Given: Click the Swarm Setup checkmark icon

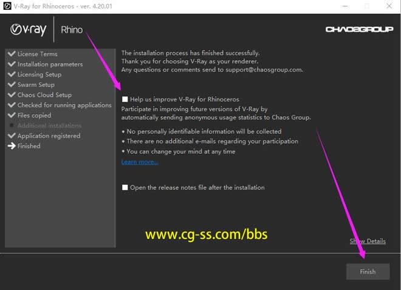Looking at the screenshot, I should (12, 85).
